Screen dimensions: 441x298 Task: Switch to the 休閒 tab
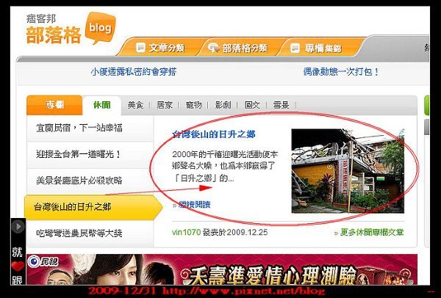102,105
